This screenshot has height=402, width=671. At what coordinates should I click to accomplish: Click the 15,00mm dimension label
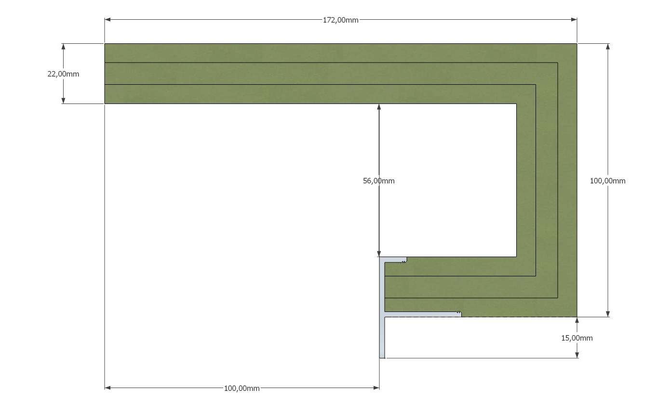(577, 338)
